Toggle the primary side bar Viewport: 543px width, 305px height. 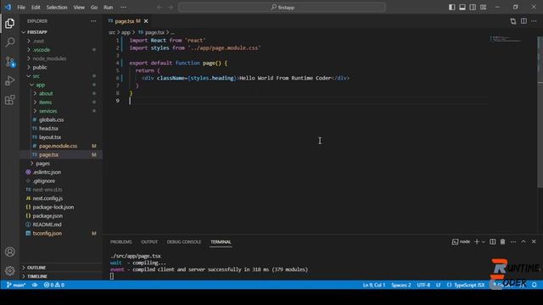[x=452, y=8]
